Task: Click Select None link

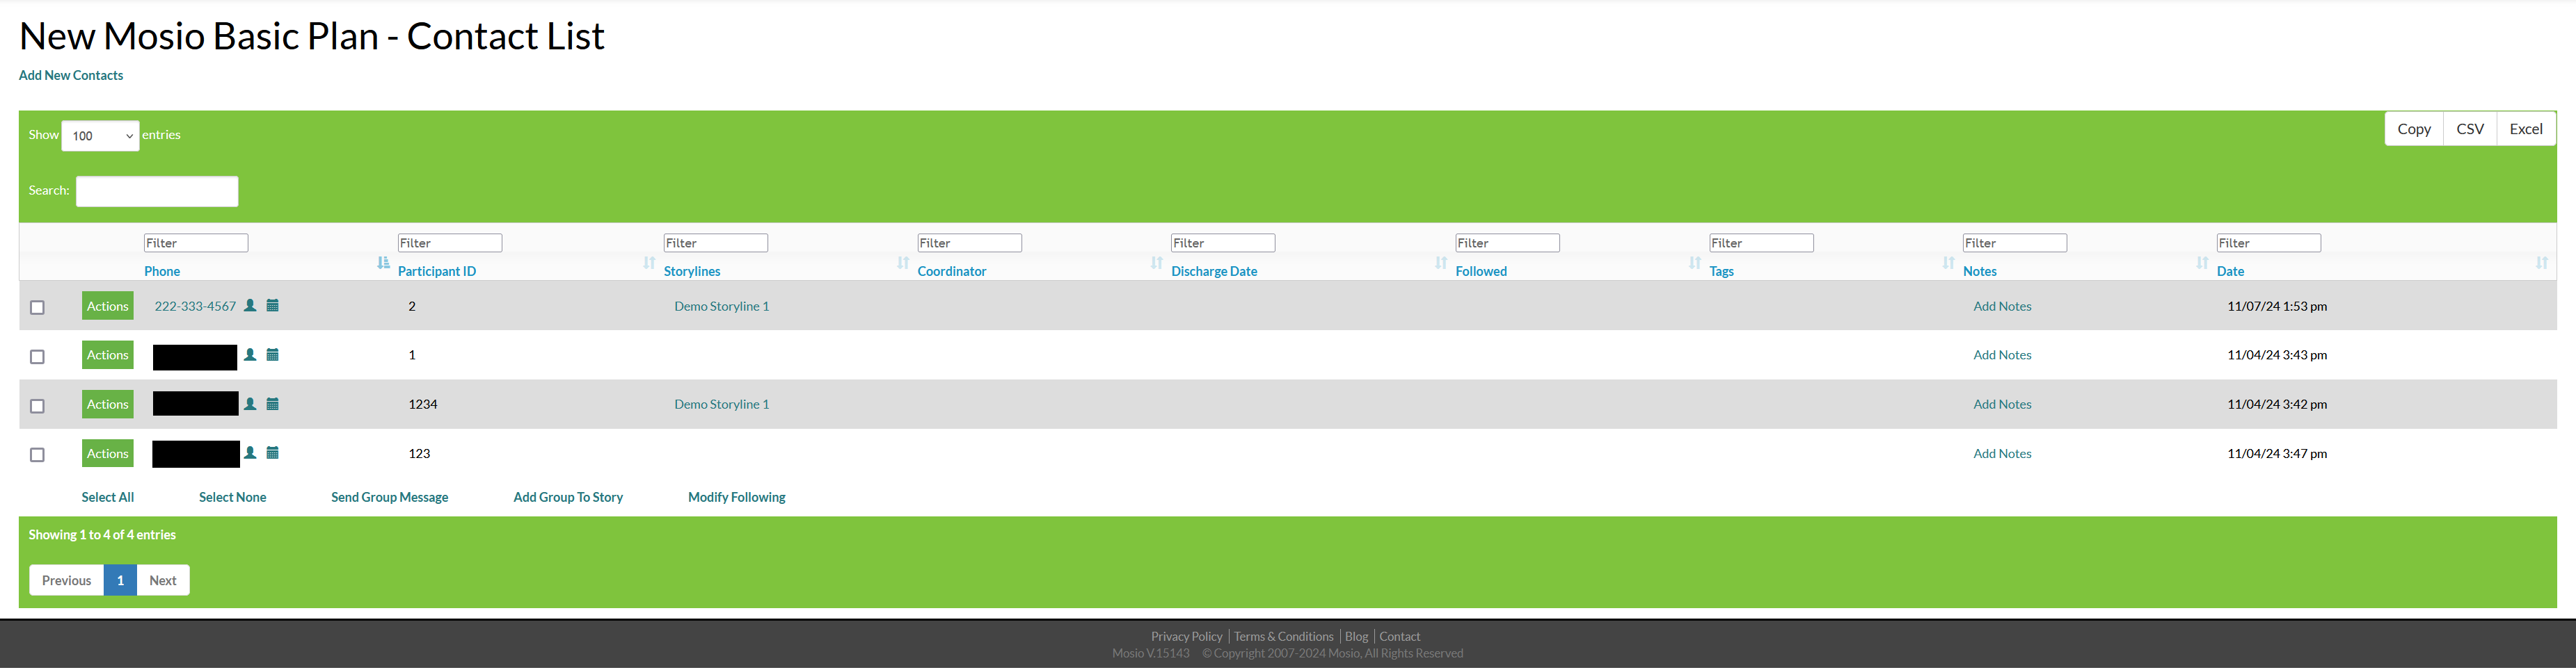Action: click(x=233, y=498)
